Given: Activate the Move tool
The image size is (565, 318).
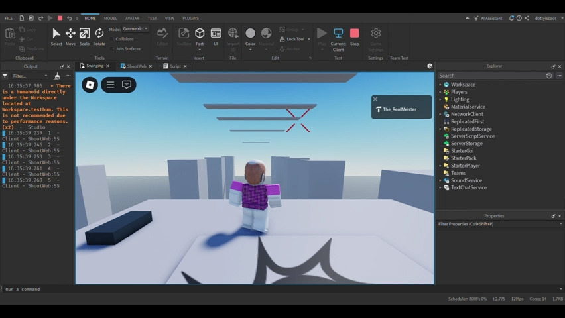Looking at the screenshot, I should (x=70, y=36).
